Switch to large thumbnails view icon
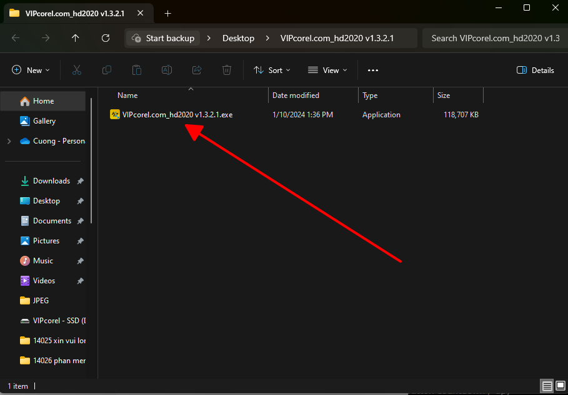Image resolution: width=568 pixels, height=395 pixels. [x=561, y=386]
